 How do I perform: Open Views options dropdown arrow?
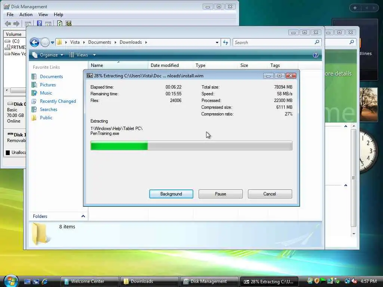(x=94, y=55)
